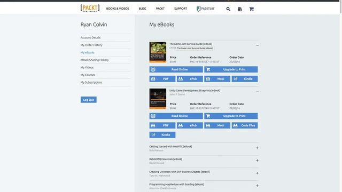Open the BOOKS & VIDEOS menu
342x192 pixels.
[118, 9]
